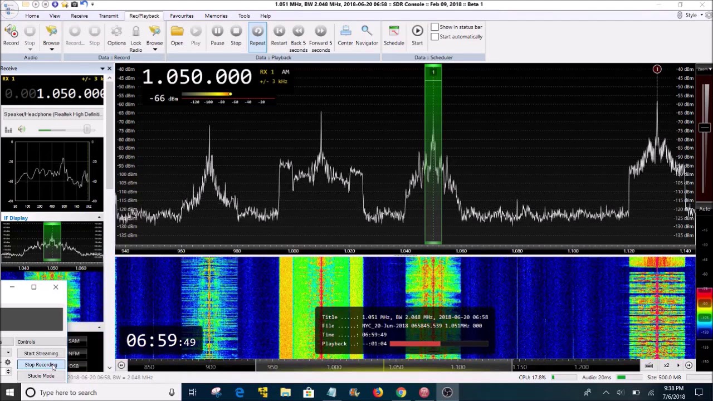Click the scheduler Start icon
Viewport: 713px width, 401px height.
(x=417, y=32)
